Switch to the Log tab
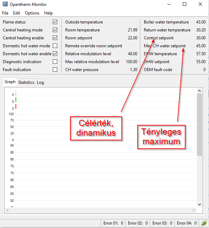209x228 pixels. click(40, 82)
